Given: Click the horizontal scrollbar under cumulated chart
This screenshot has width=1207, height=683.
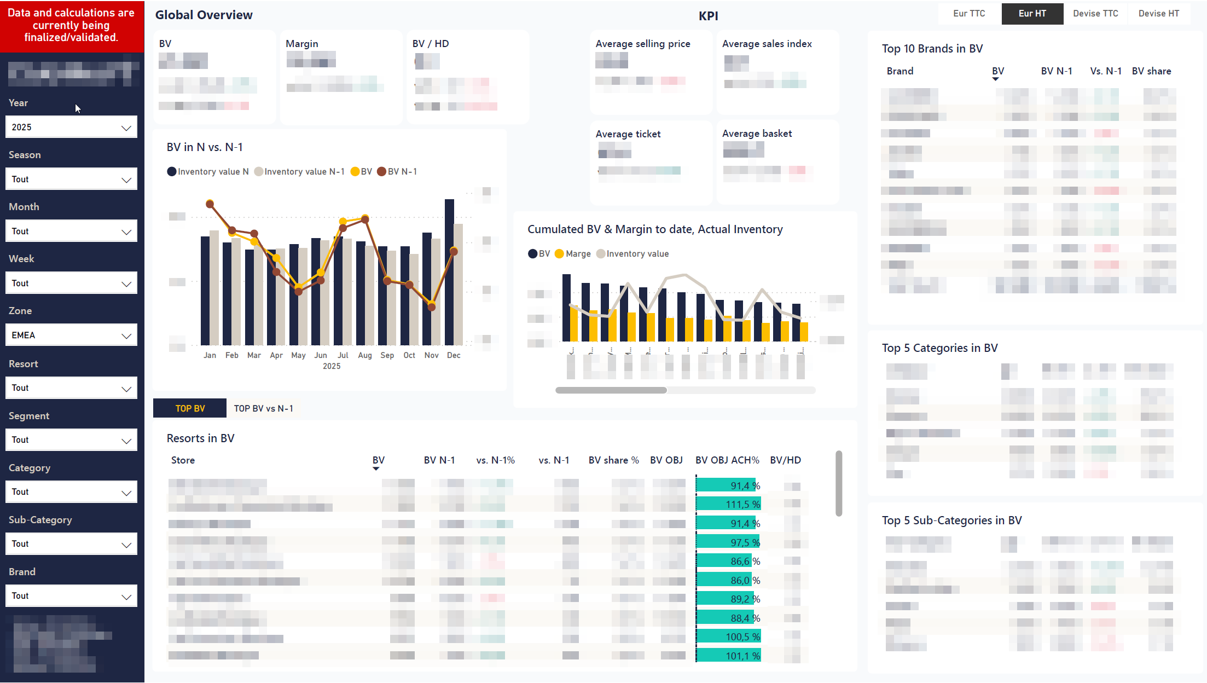Looking at the screenshot, I should coord(611,390).
